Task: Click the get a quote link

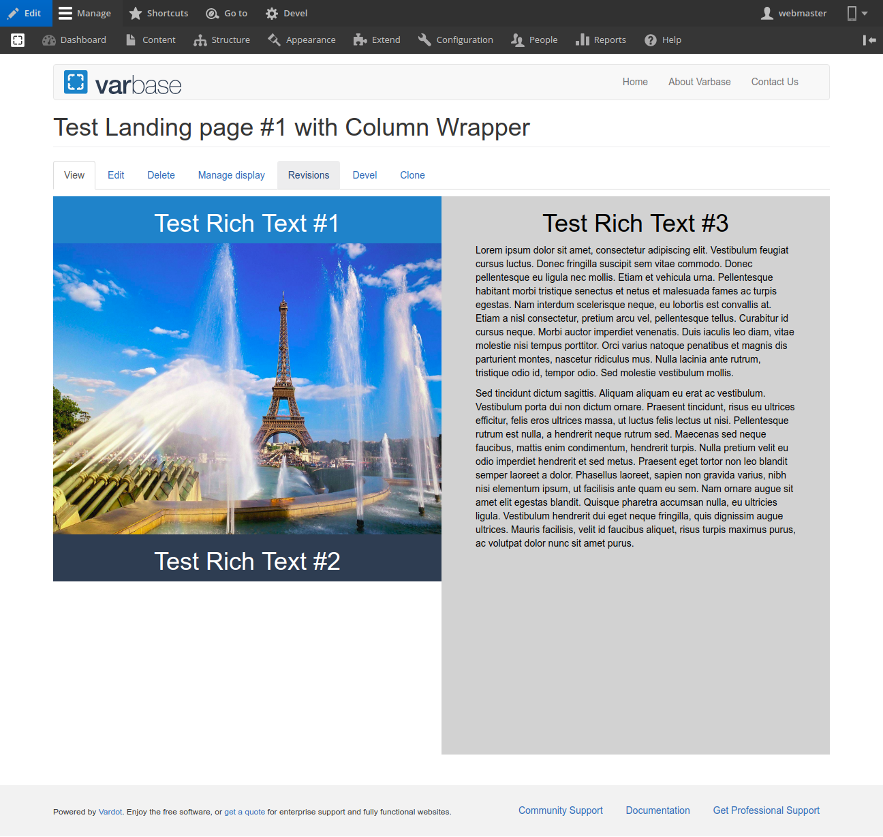Action: click(245, 812)
